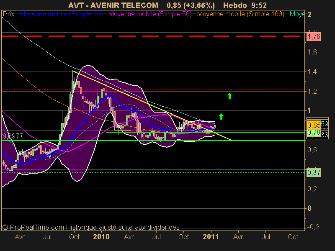335x251 pixels.
Task: Click '2011' on the time axis
Action: click(211, 237)
